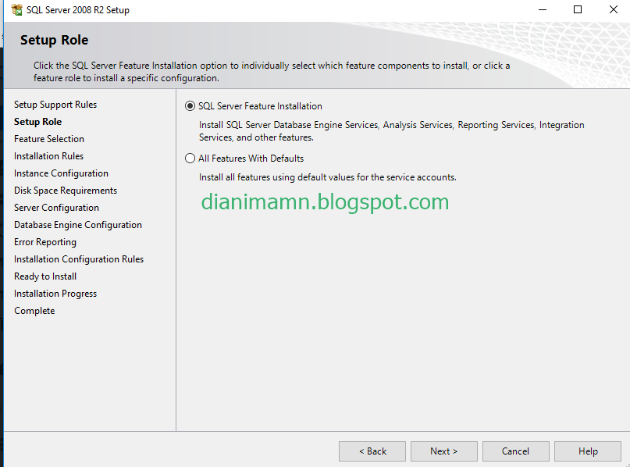
Task: Select the Complete step
Action: (x=34, y=310)
